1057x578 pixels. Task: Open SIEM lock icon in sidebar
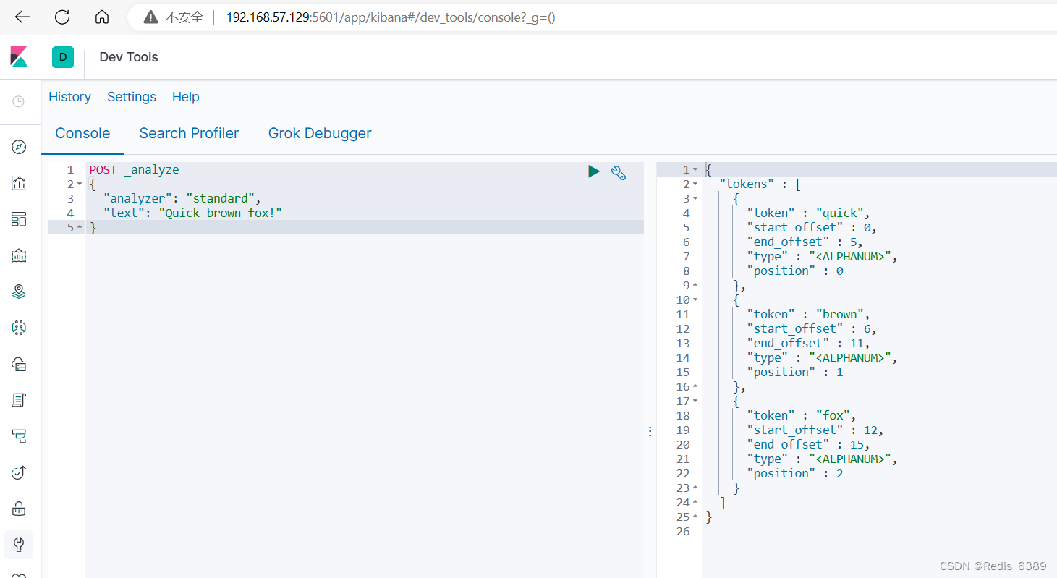(x=20, y=509)
